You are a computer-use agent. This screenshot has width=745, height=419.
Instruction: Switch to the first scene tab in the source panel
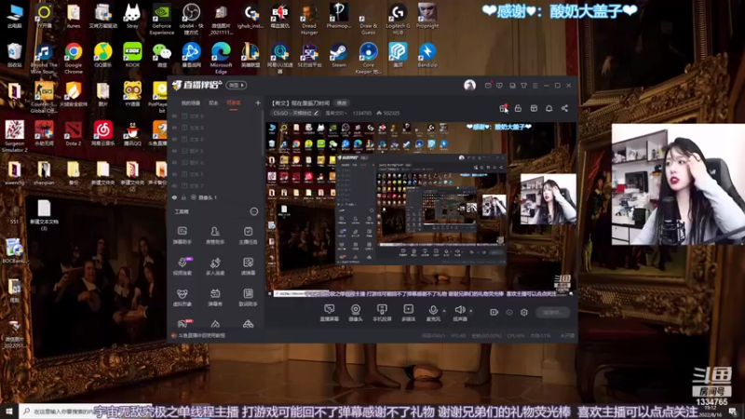pos(191,103)
